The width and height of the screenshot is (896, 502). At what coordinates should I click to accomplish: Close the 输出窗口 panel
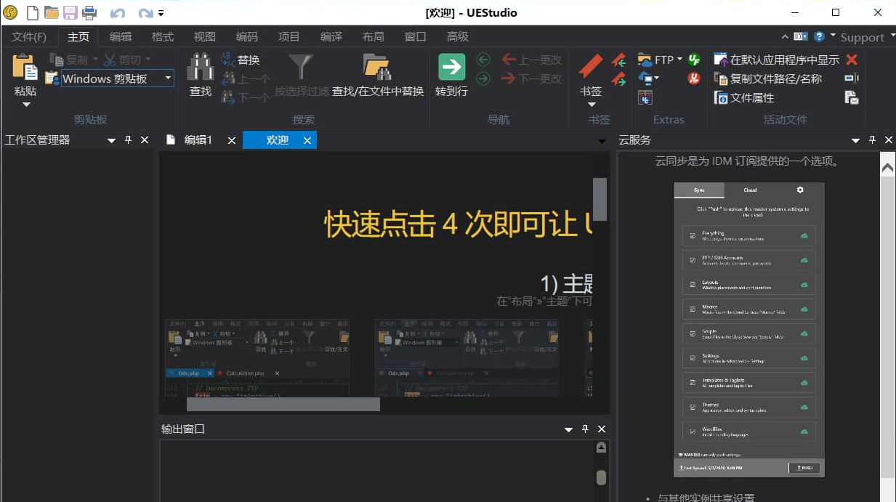coord(602,429)
